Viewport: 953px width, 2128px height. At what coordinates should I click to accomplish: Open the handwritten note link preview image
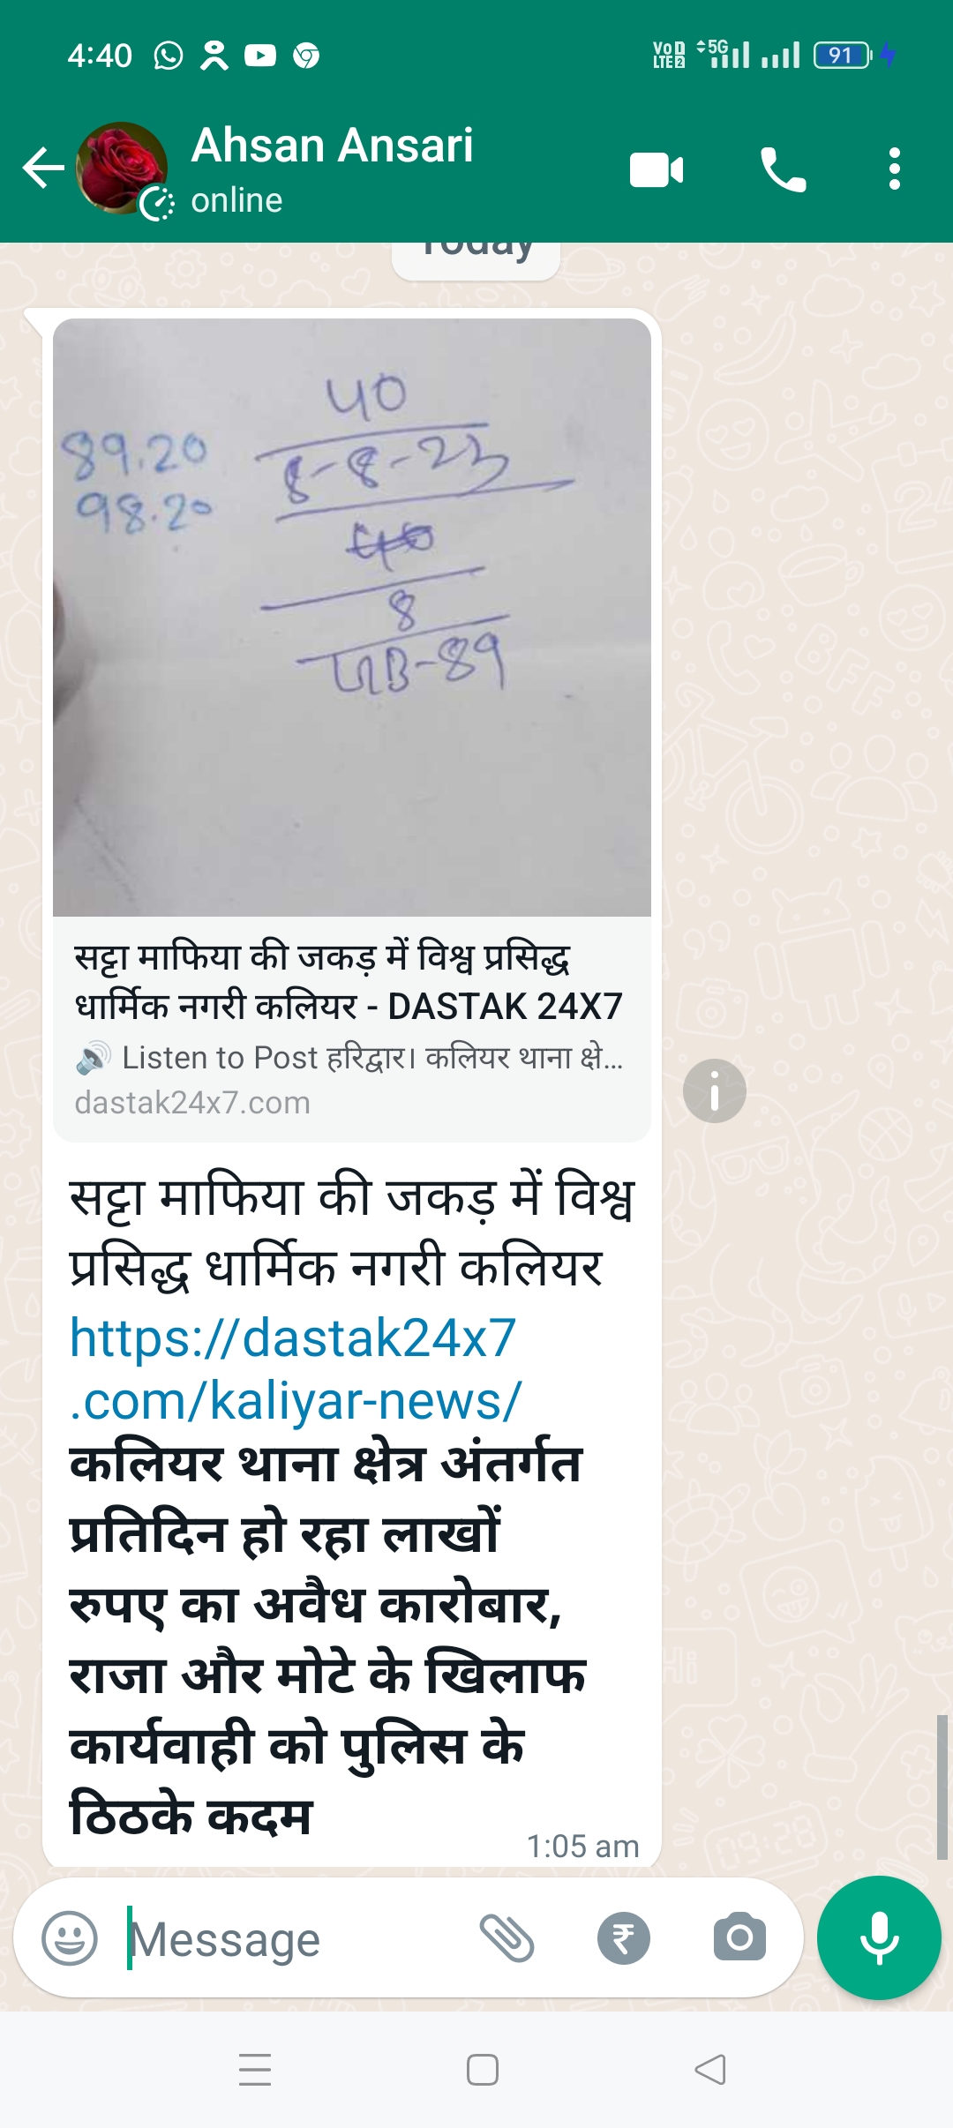352,617
